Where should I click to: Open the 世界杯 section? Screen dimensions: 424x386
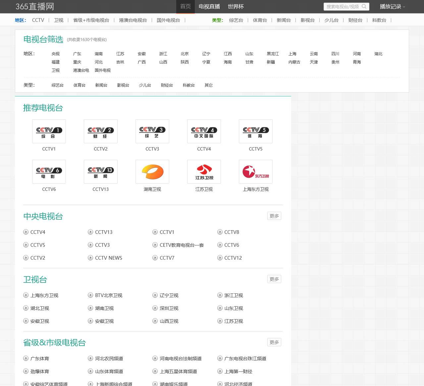point(236,6)
